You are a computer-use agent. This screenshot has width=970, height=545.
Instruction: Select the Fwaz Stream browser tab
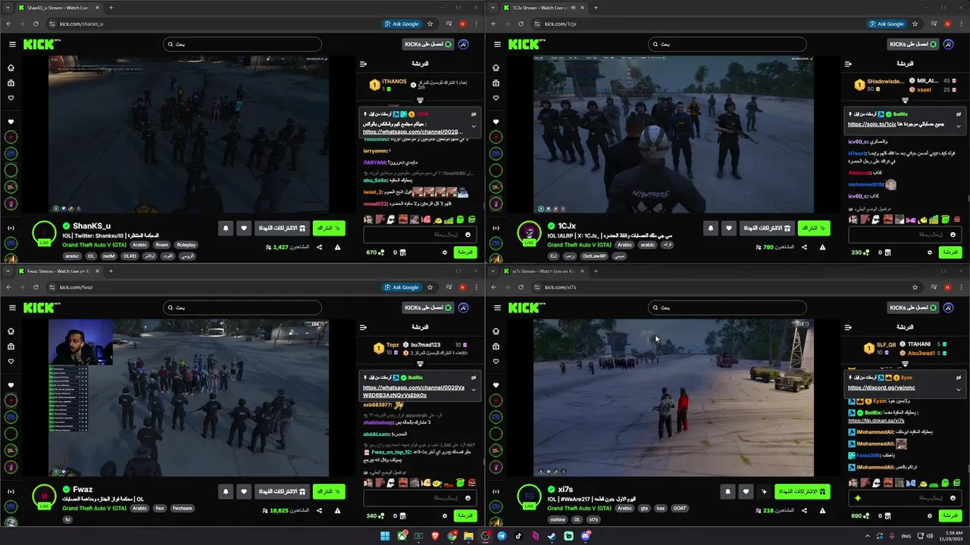[59, 271]
